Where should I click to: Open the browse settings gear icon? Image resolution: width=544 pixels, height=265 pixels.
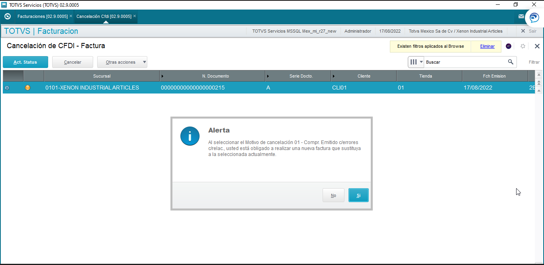coord(523,46)
